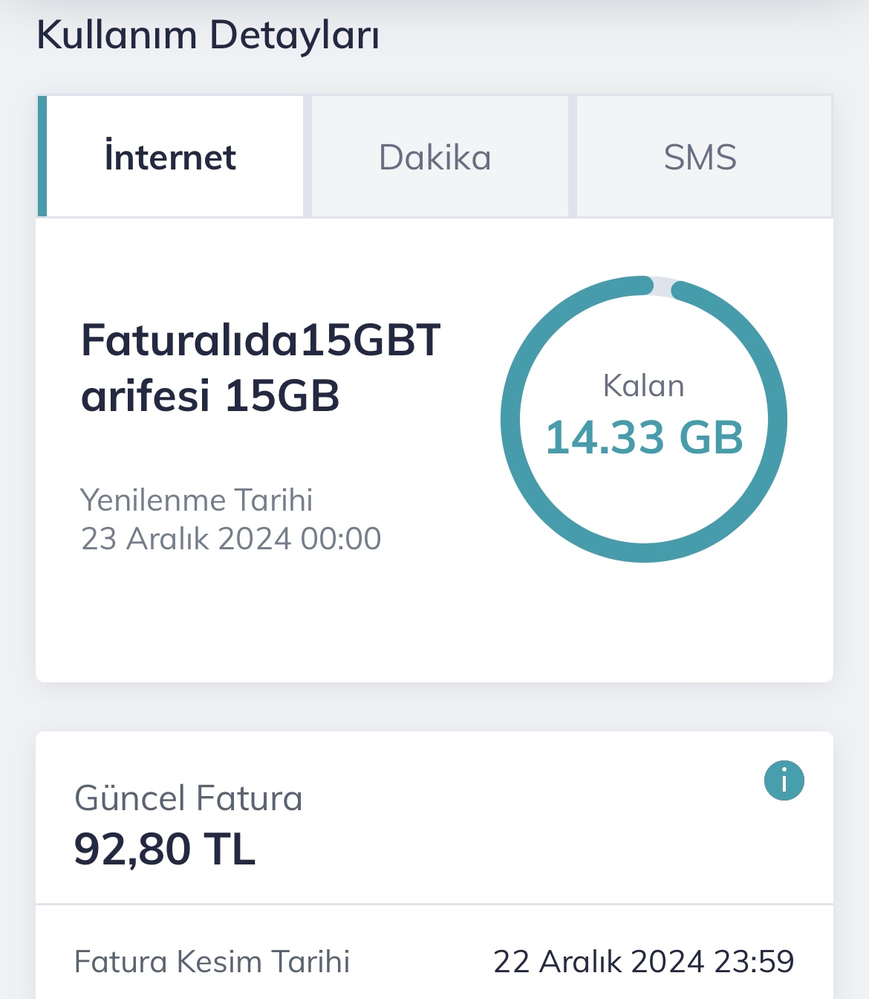
Task: Tap the 23 Aralık 2024 00:00 renewal date
Action: coord(231,538)
